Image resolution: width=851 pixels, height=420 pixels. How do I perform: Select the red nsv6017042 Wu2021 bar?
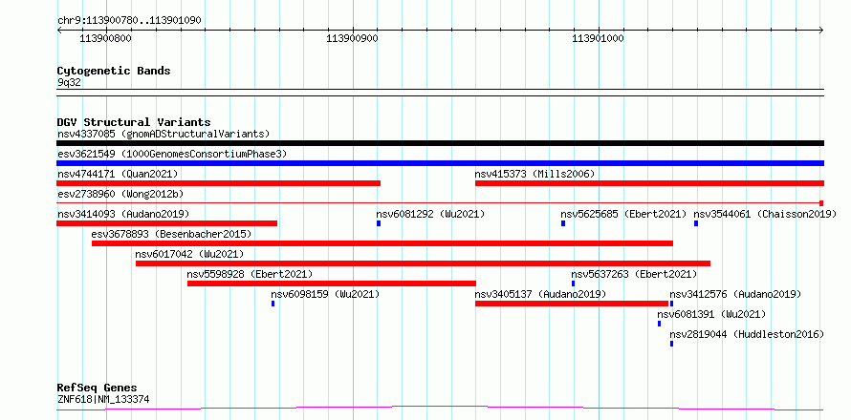click(x=423, y=263)
